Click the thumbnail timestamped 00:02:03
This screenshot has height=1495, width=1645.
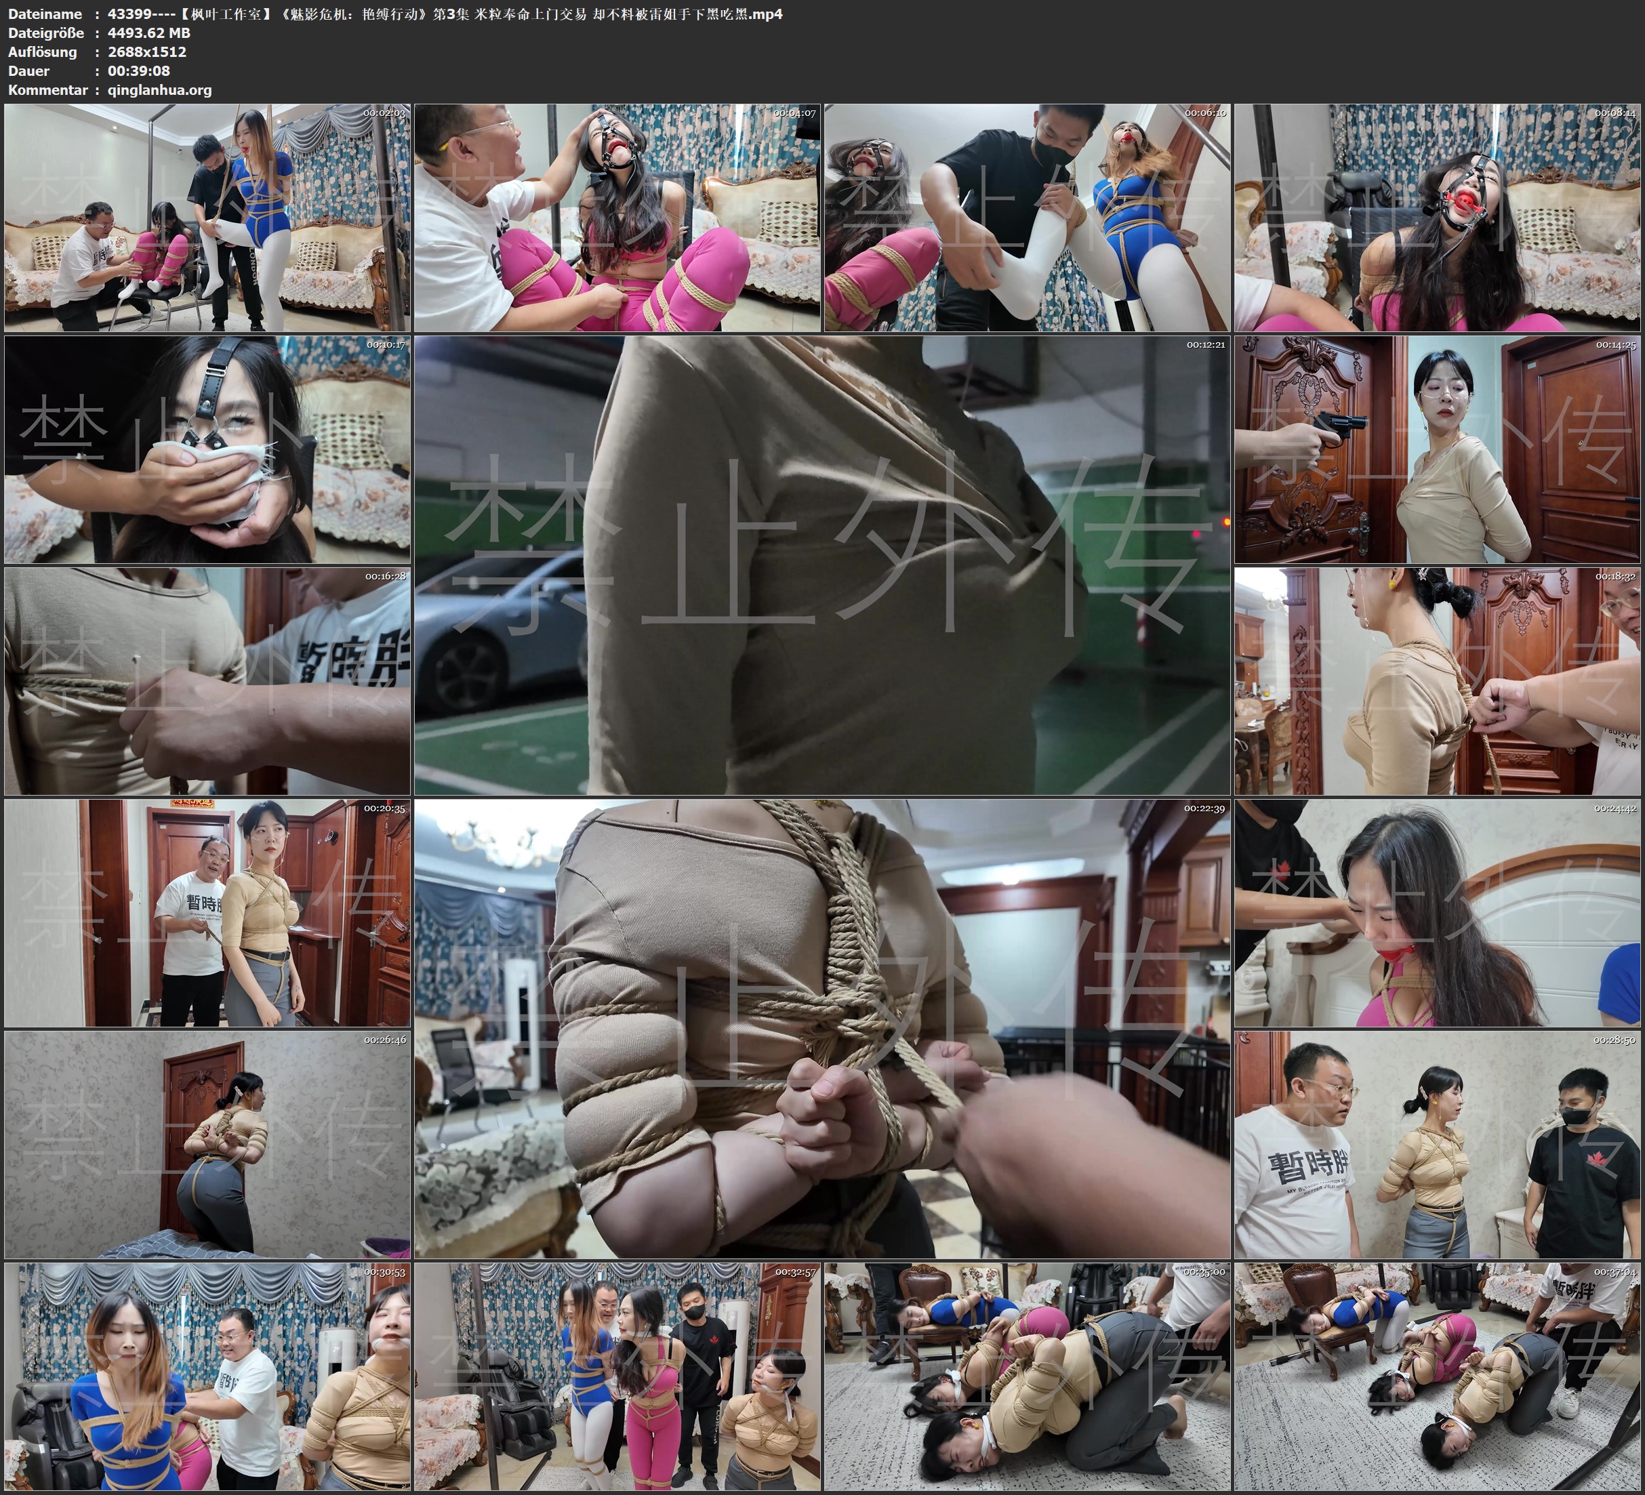pyautogui.click(x=207, y=217)
